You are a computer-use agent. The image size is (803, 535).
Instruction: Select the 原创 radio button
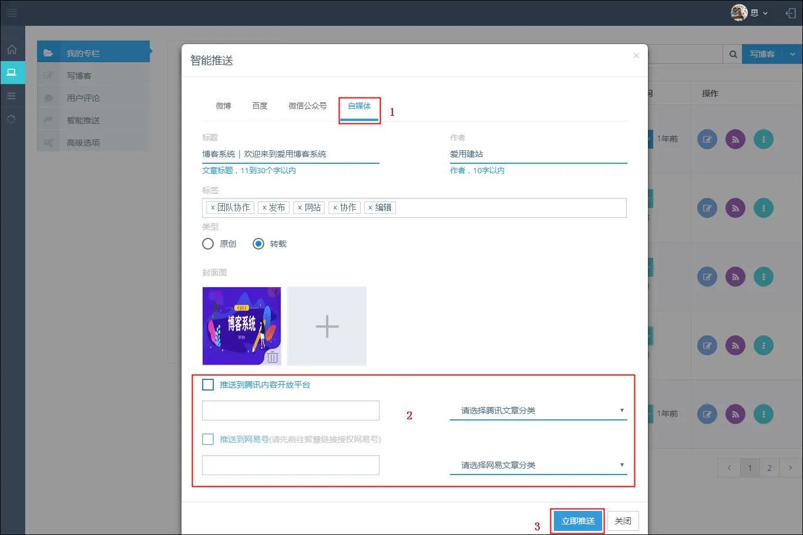click(208, 244)
